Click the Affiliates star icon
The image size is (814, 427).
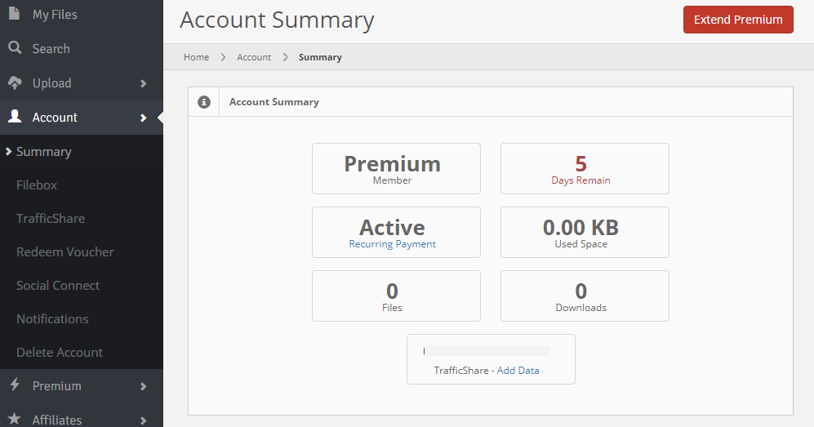[15, 420]
